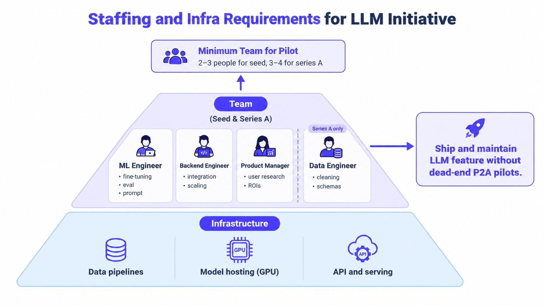Click the slide title 'Staffing and Infra Requirements'
544x306 pixels.
click(204, 19)
